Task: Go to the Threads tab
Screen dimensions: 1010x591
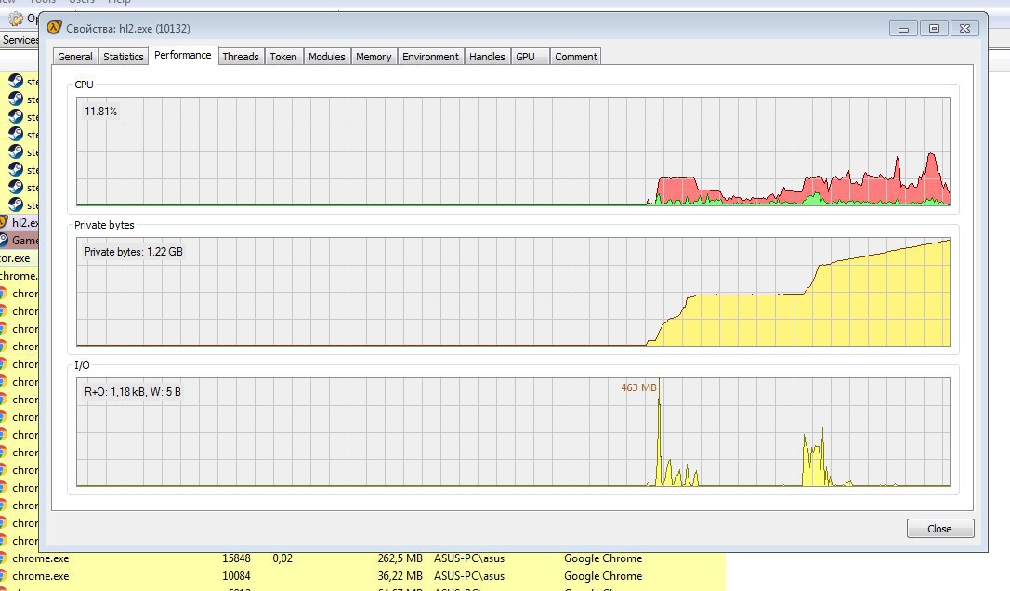Action: click(241, 57)
